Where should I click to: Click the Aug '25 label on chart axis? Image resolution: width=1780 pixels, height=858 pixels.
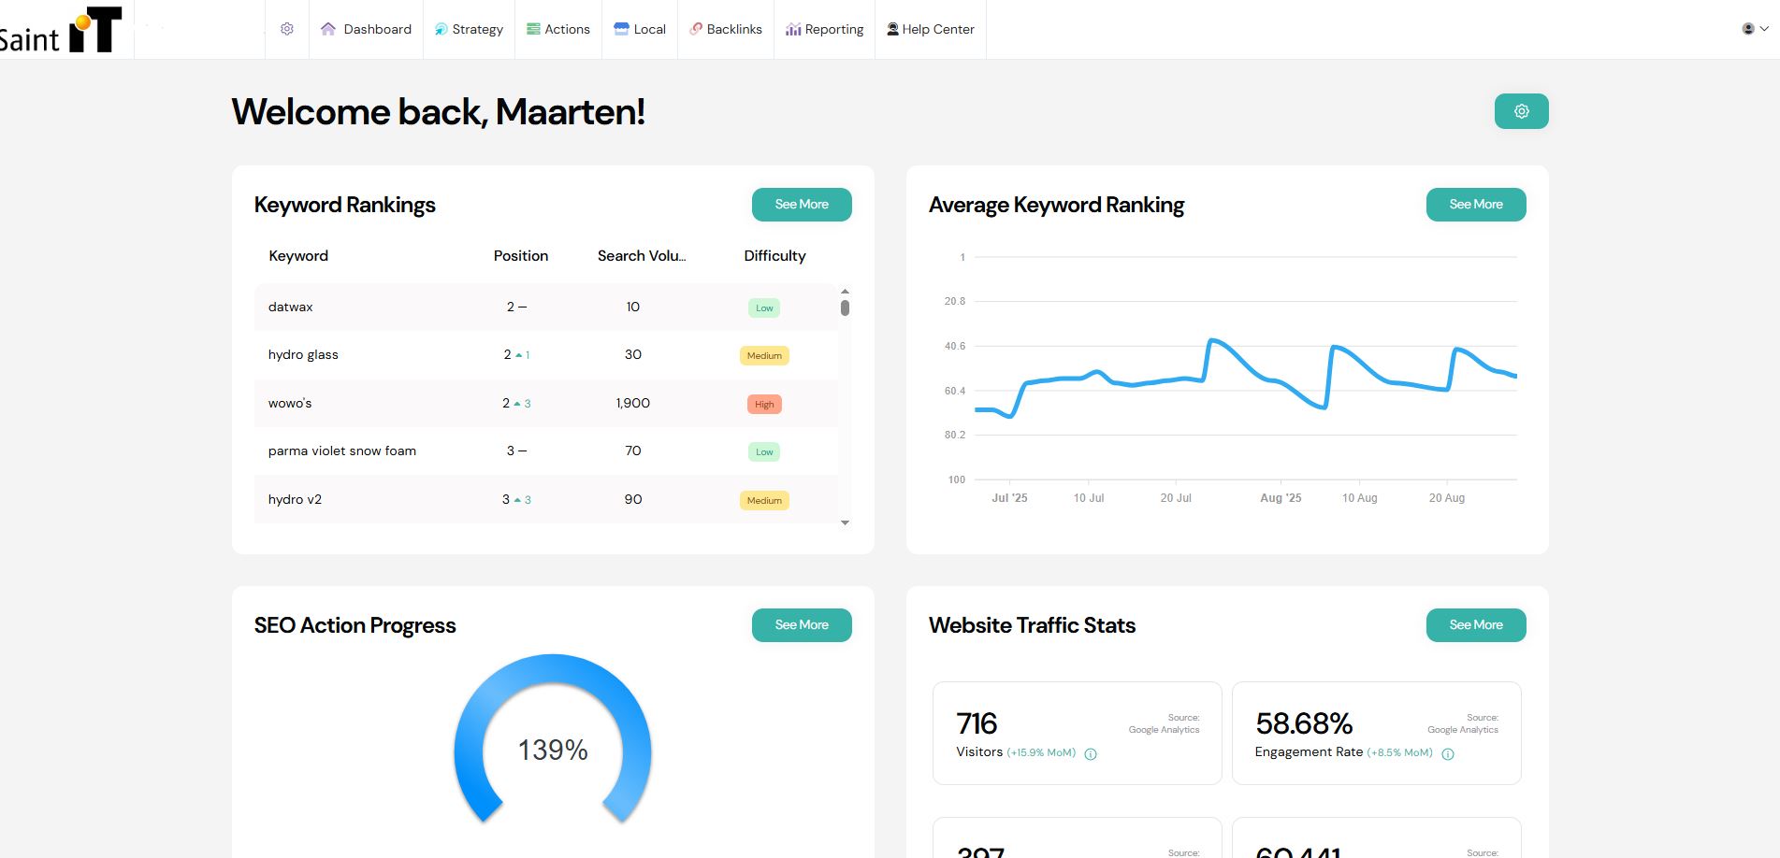point(1281,498)
